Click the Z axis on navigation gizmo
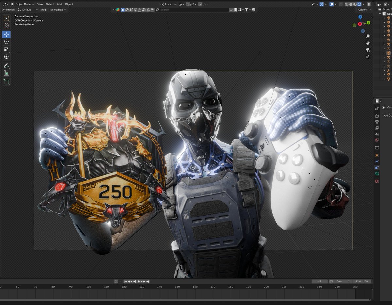 (360, 17)
